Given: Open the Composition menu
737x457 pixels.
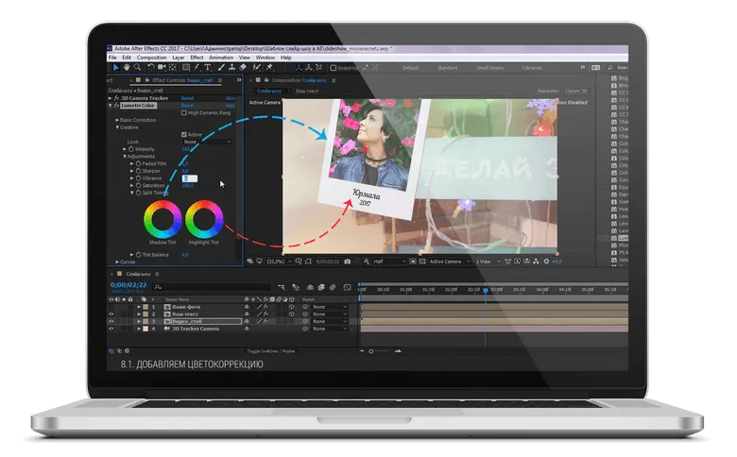Looking at the screenshot, I should coord(151,58).
